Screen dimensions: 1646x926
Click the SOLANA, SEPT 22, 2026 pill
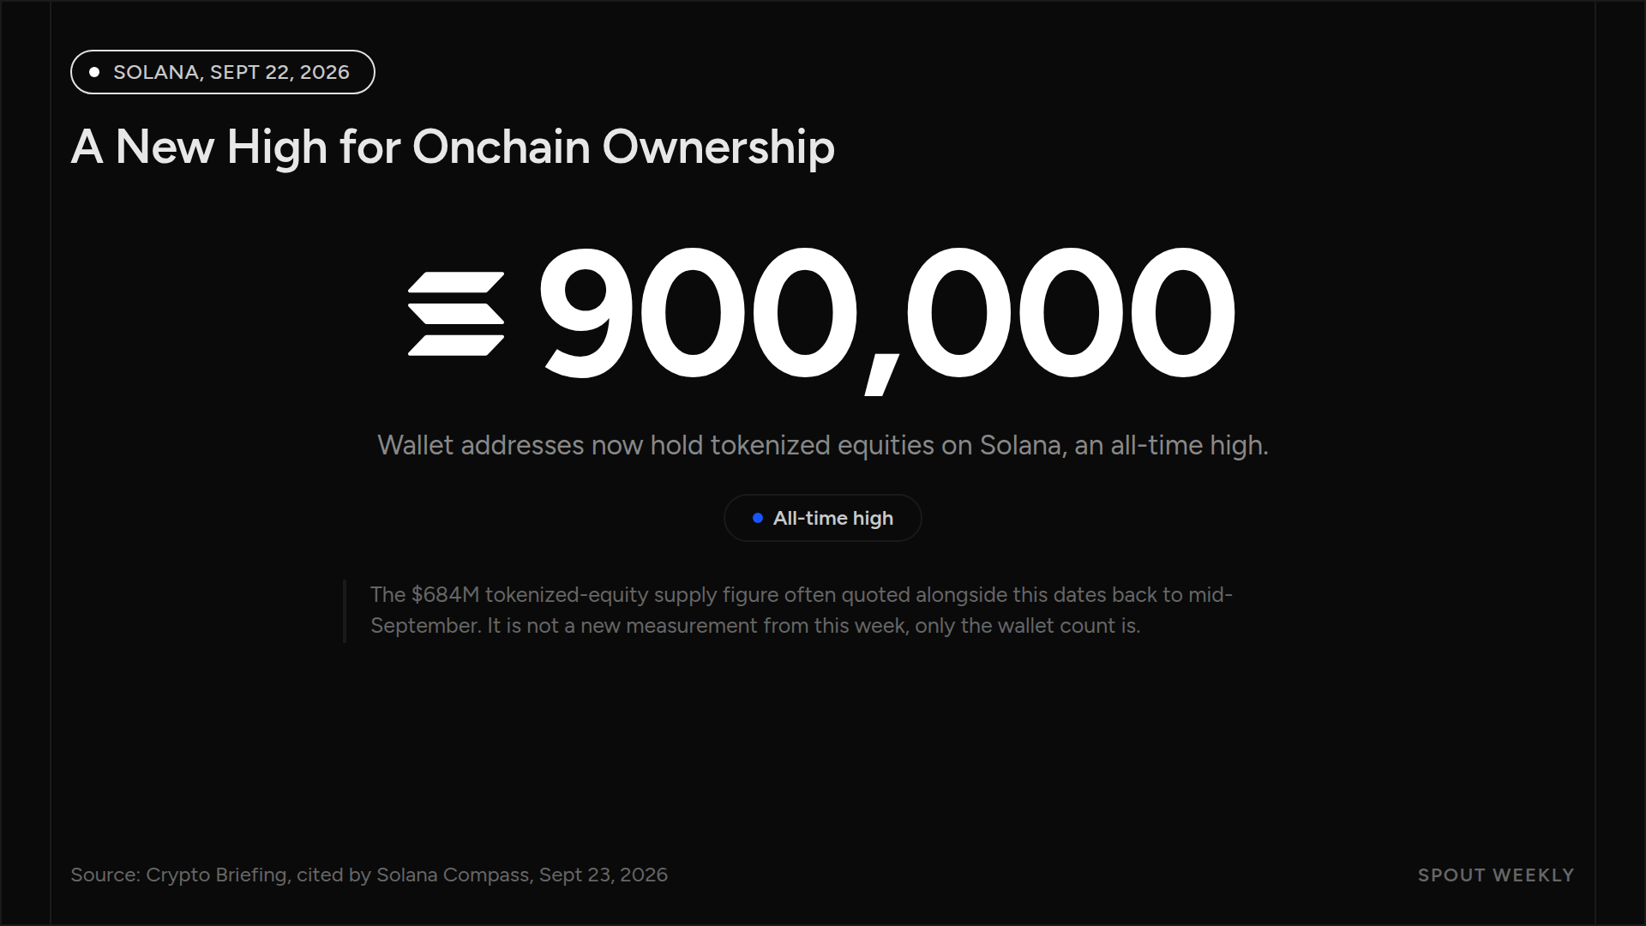[x=223, y=72]
